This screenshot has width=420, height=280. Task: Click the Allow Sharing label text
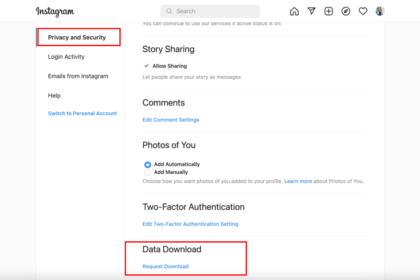(170, 66)
